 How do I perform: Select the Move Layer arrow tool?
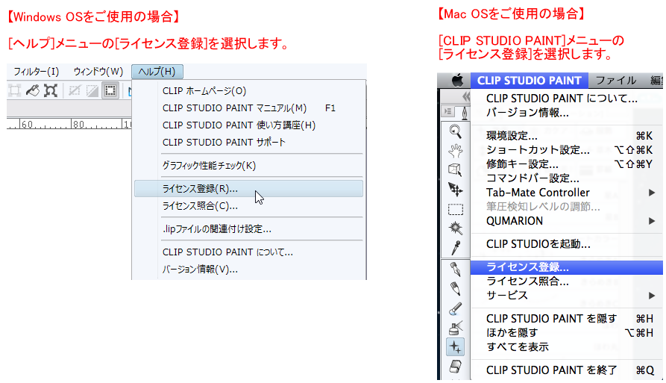tap(456, 189)
